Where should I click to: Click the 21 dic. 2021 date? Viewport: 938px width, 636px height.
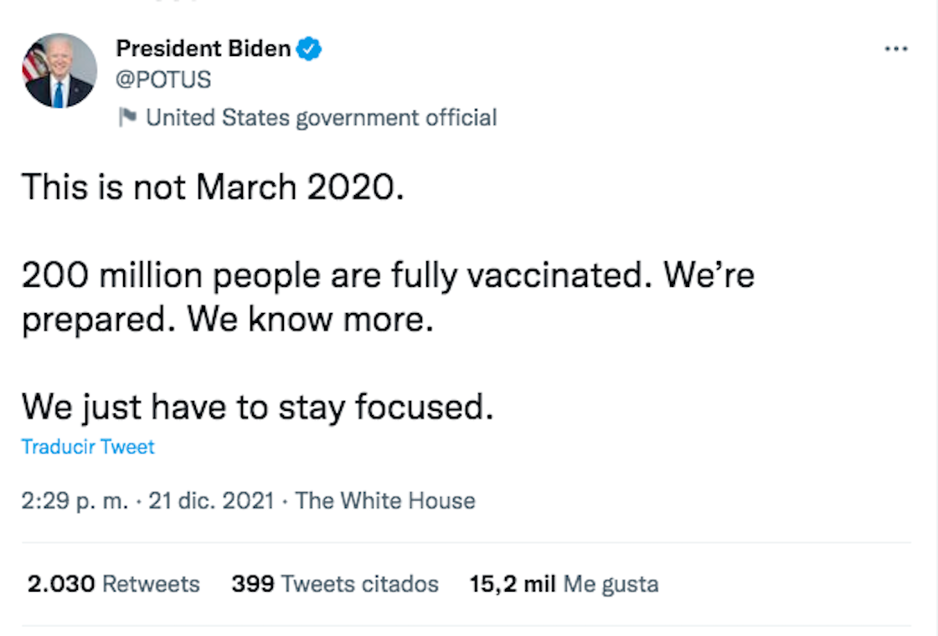tap(211, 501)
